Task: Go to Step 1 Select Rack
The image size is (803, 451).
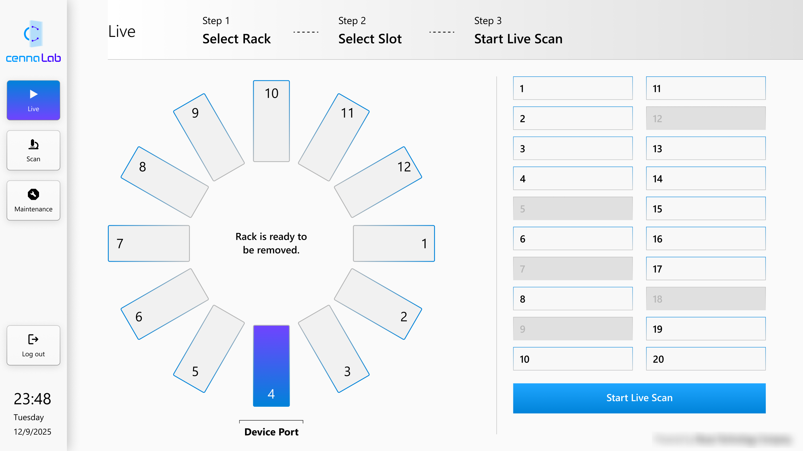Action: (x=236, y=31)
